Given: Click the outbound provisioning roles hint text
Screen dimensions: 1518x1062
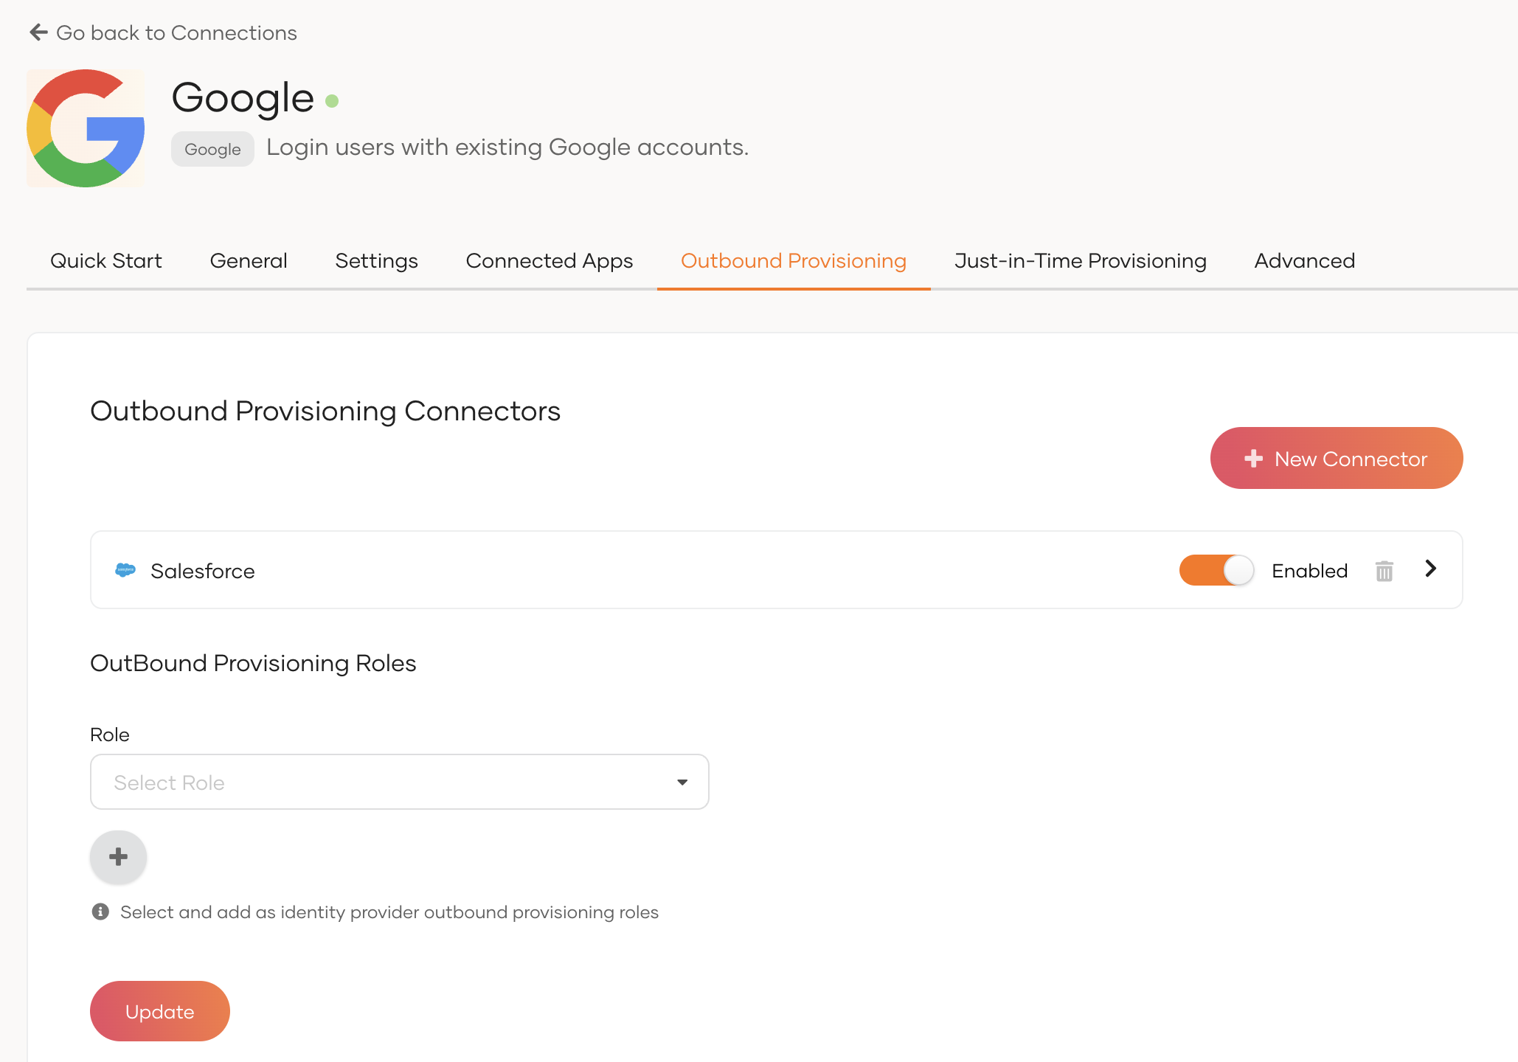Looking at the screenshot, I should click(x=389, y=913).
